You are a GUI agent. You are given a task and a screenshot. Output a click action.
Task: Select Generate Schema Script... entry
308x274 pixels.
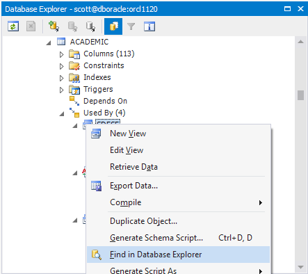pyautogui.click(x=178, y=238)
